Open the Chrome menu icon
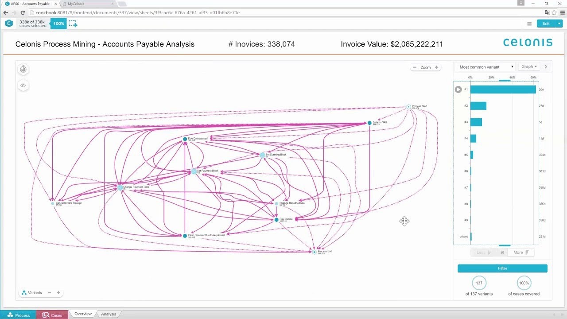This screenshot has width=567, height=319. pyautogui.click(x=562, y=13)
